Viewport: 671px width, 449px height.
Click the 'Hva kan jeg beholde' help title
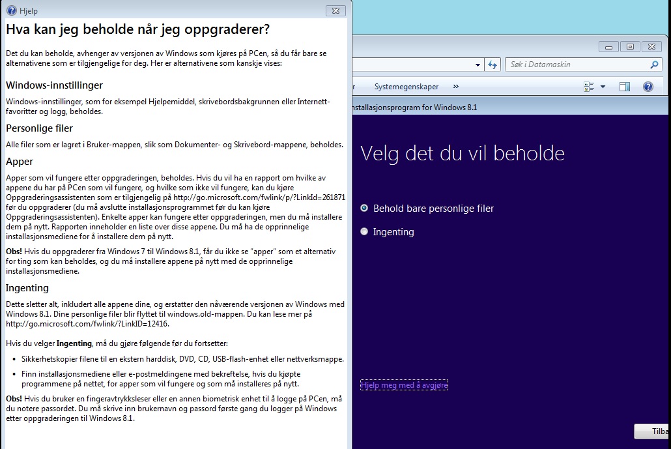pos(138,29)
